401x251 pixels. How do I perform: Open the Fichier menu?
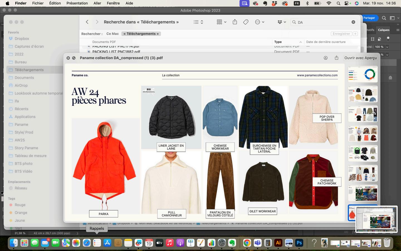coord(38,3)
